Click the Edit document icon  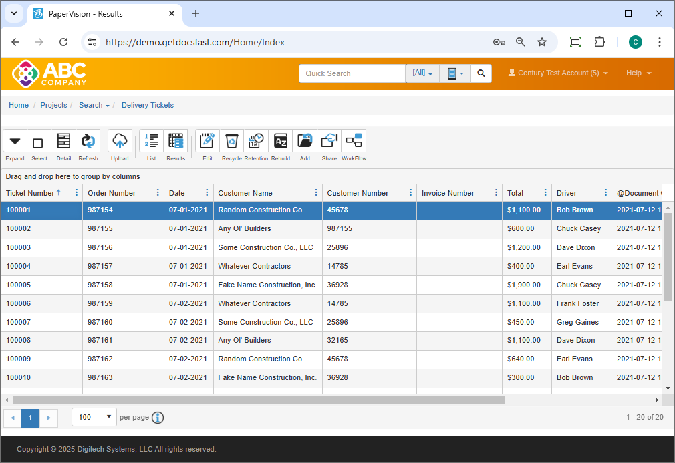pos(207,142)
